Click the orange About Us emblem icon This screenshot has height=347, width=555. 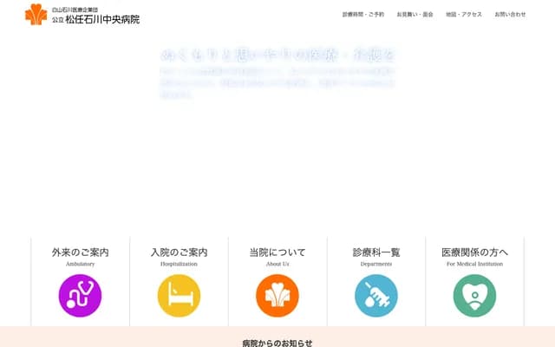point(277,295)
